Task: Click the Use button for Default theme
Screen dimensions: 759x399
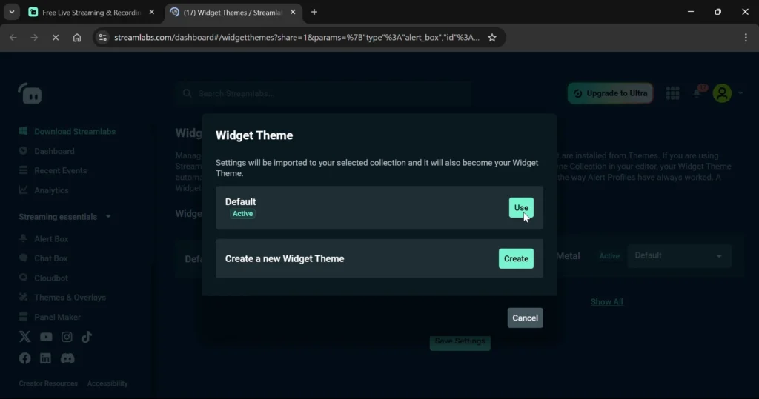Action: [x=521, y=207]
